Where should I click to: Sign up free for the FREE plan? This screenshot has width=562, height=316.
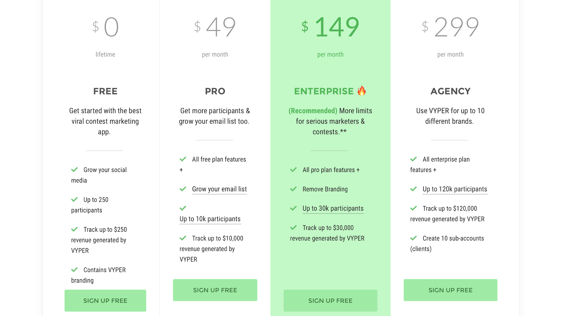coord(105,301)
